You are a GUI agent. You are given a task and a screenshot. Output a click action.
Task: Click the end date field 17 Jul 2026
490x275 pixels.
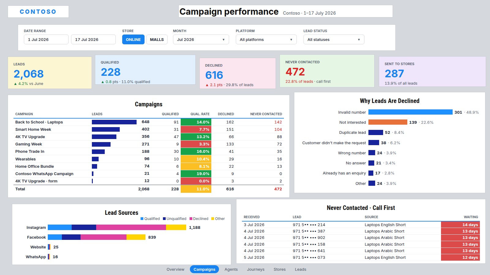[x=93, y=39]
